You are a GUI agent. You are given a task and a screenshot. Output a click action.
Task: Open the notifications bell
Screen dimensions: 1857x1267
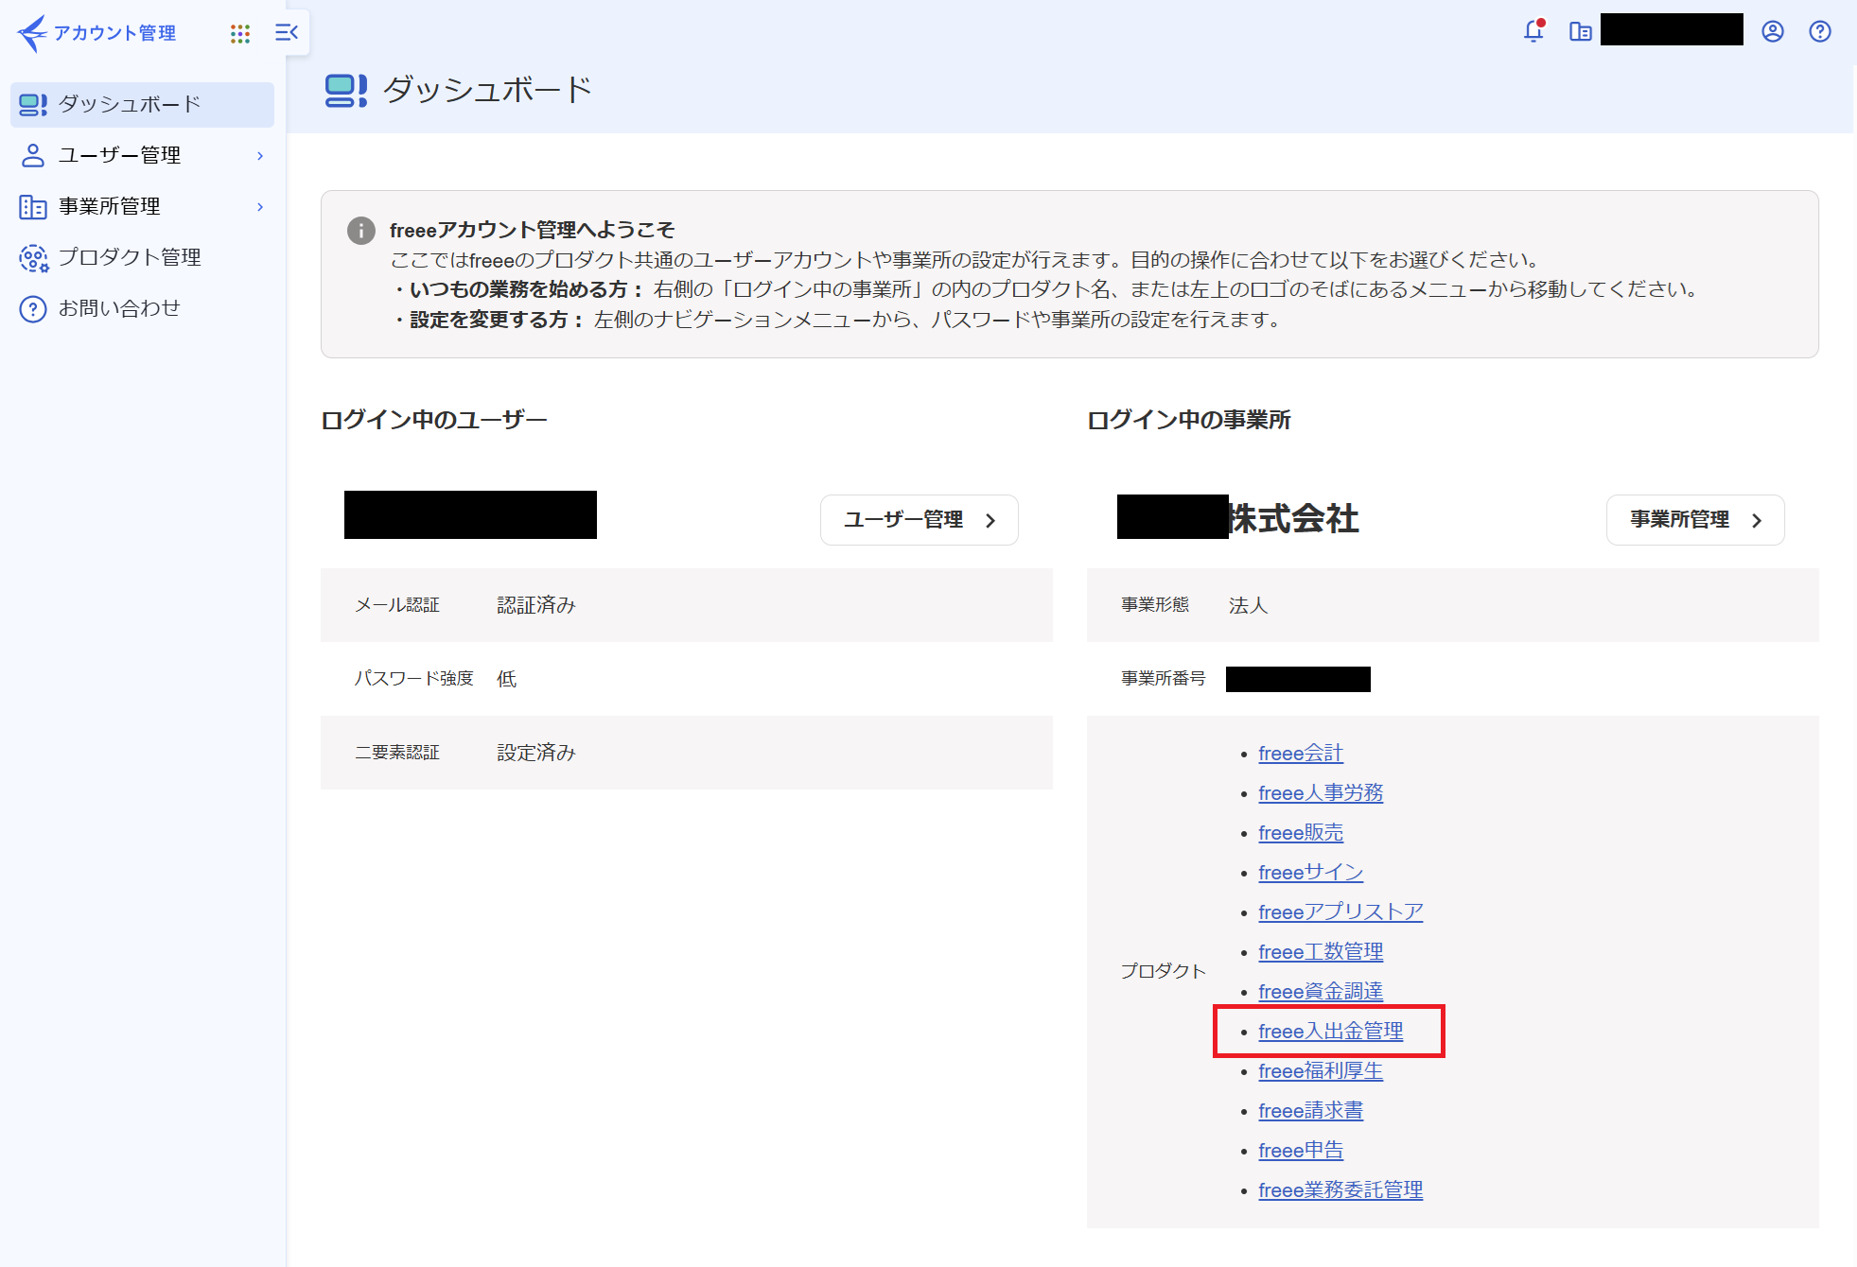pos(1533,31)
